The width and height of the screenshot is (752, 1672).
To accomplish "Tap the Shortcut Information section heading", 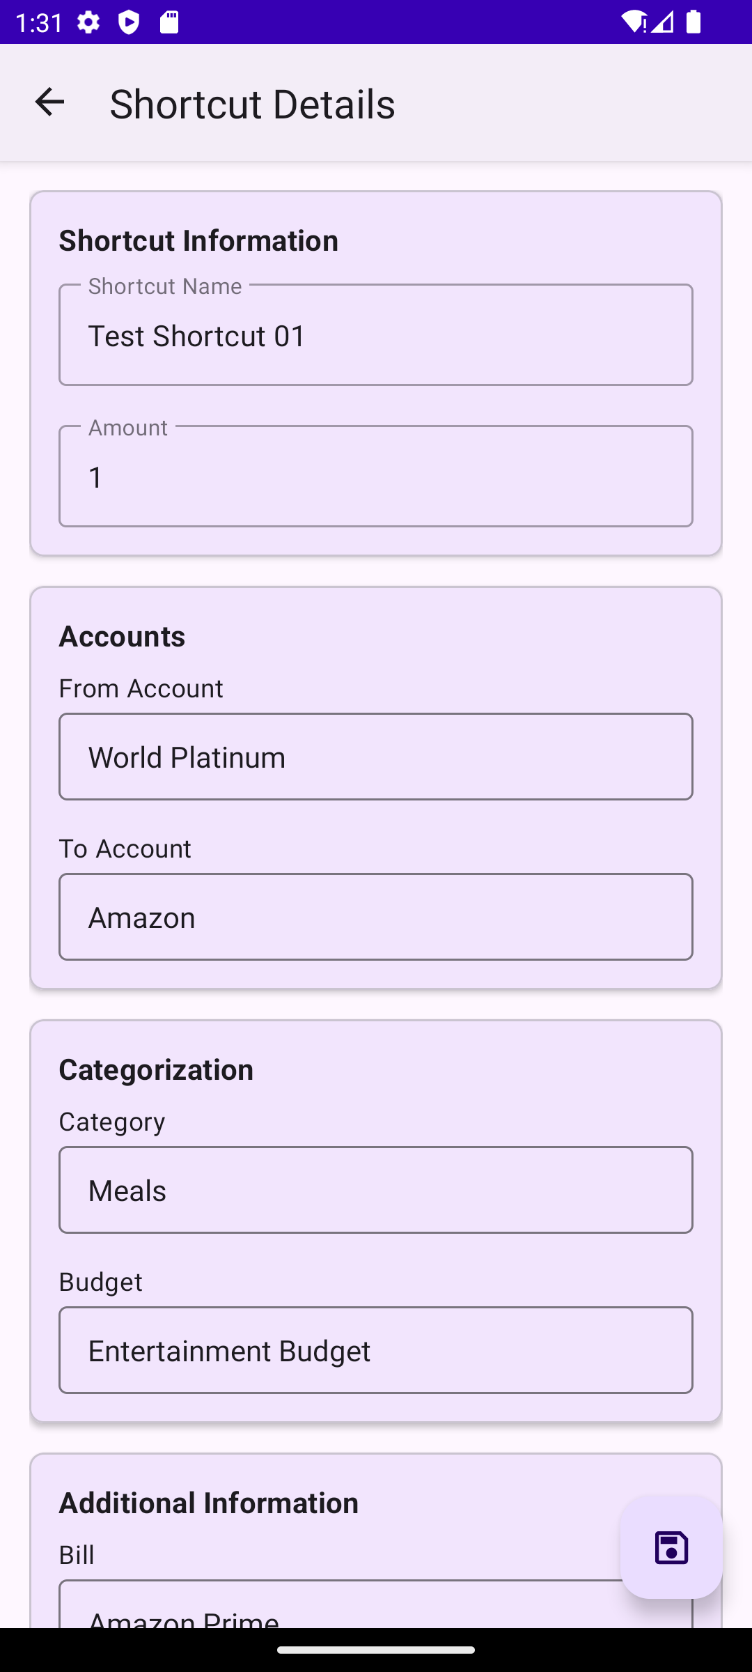I will (x=198, y=240).
